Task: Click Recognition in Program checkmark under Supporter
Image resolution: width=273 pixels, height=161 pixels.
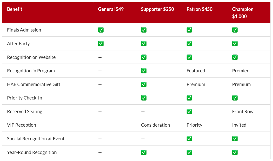Action: [x=144, y=71]
